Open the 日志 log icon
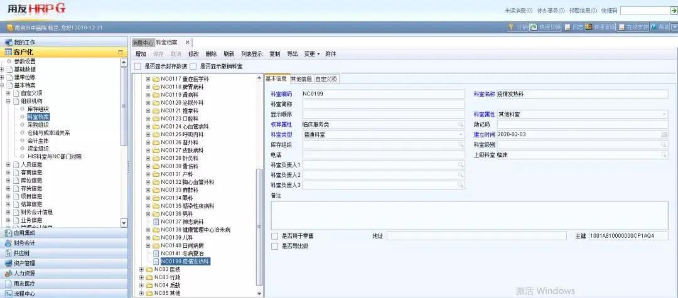Viewport: 678px width, 298px height. coord(568,28)
